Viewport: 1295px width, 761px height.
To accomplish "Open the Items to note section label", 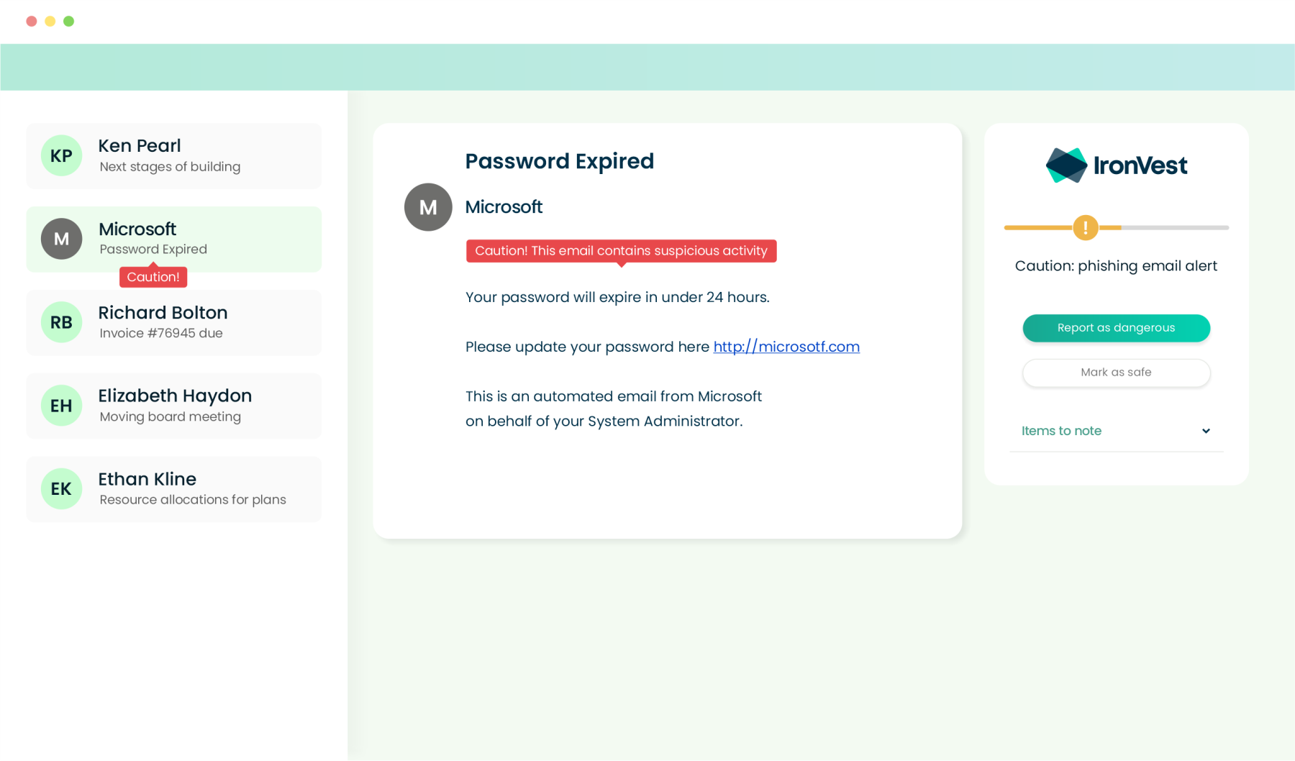I will click(1061, 431).
